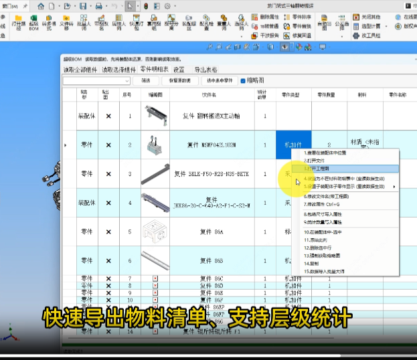This screenshot has height=360, width=417.
Task: Toggle the X mark in row 4 (JKK86)
Action: coord(108,203)
